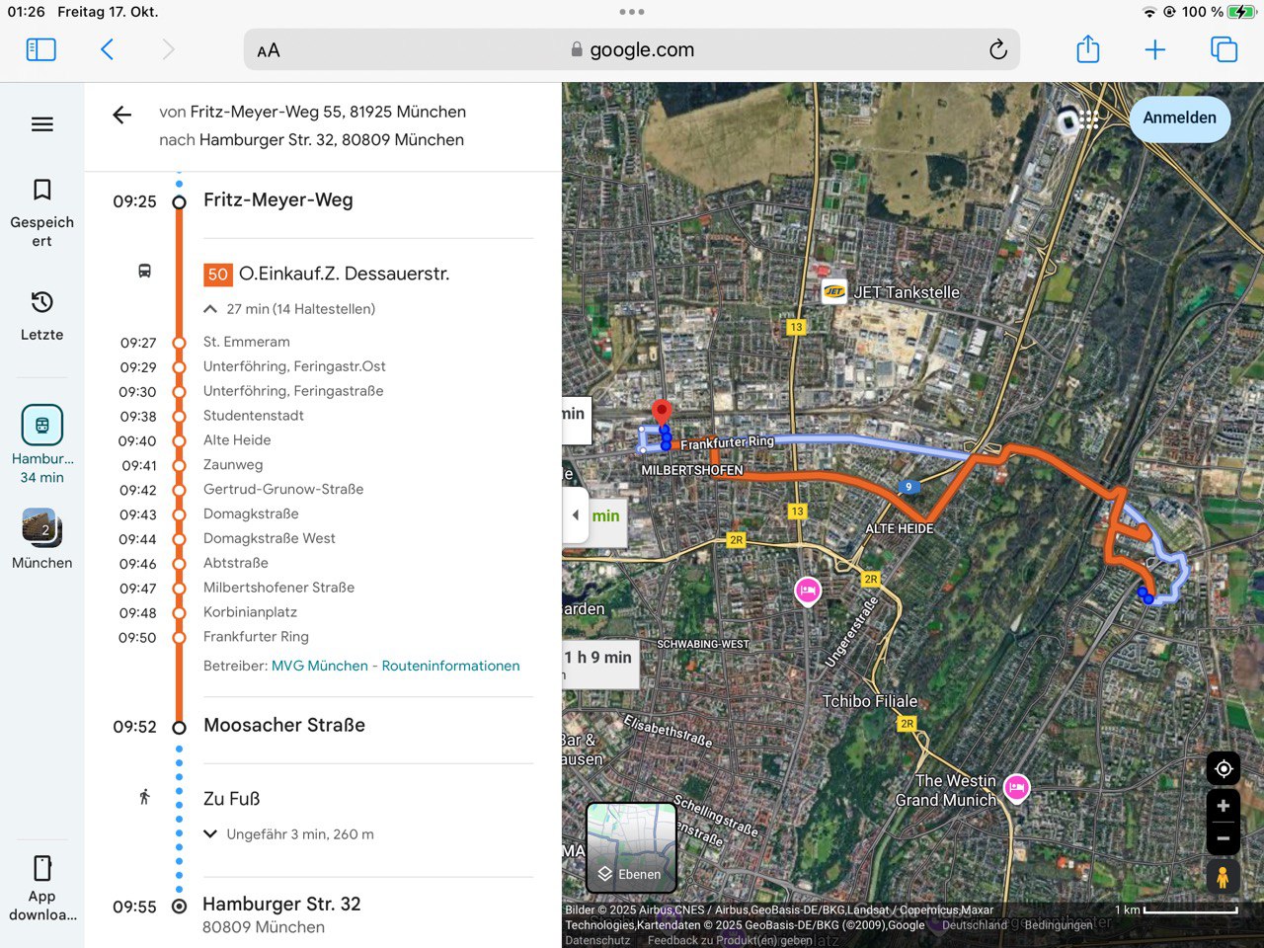Open the hamburger menu in the Maps sidebar
This screenshot has width=1264, height=948.
[41, 124]
